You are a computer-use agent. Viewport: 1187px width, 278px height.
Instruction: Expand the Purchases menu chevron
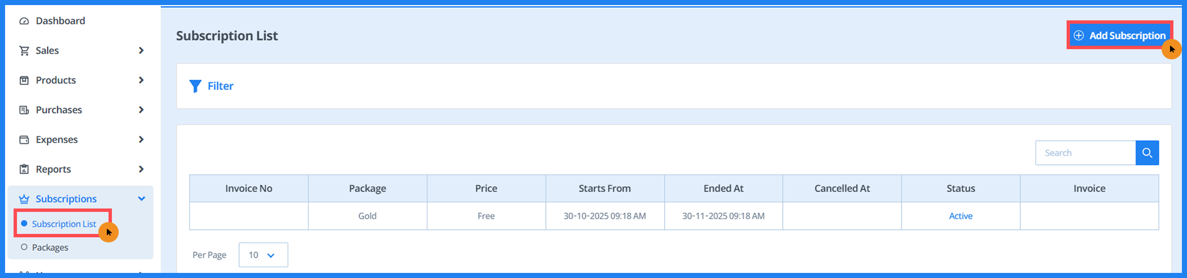click(141, 110)
